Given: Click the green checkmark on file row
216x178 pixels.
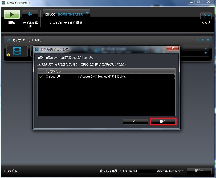Looking at the screenshot, I should click(x=41, y=77).
